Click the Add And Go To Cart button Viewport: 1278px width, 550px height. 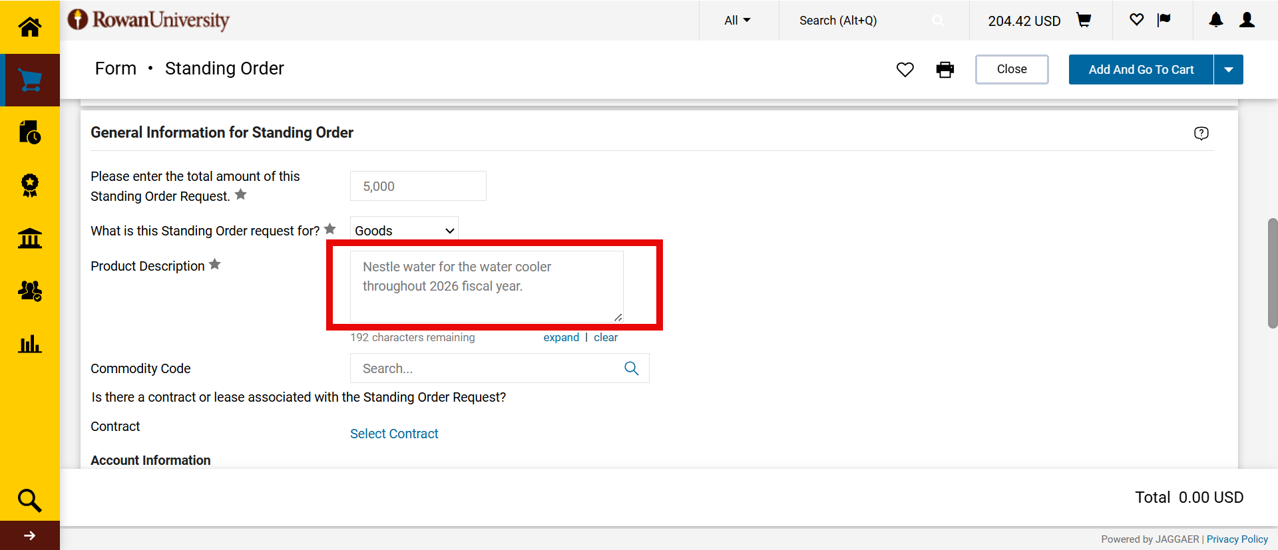(1141, 70)
